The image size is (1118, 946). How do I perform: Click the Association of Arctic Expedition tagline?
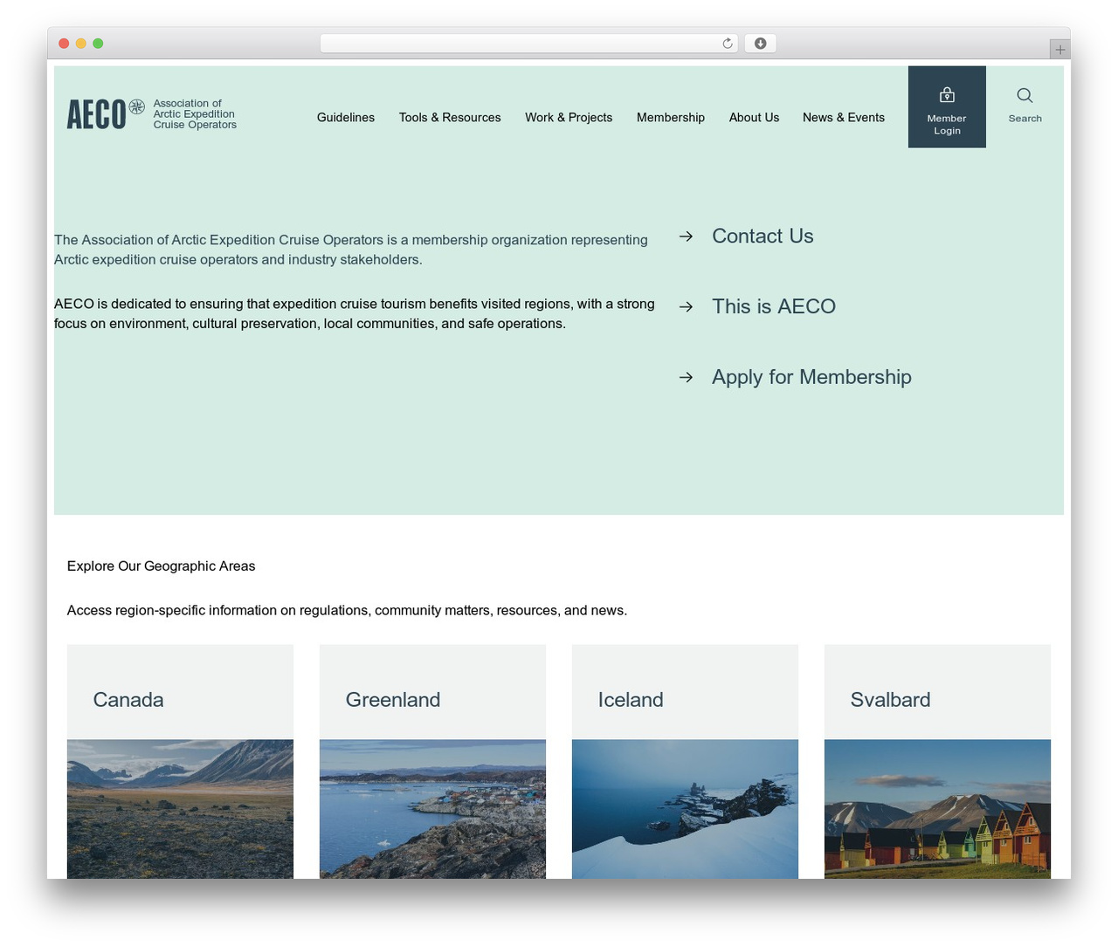pyautogui.click(x=195, y=114)
